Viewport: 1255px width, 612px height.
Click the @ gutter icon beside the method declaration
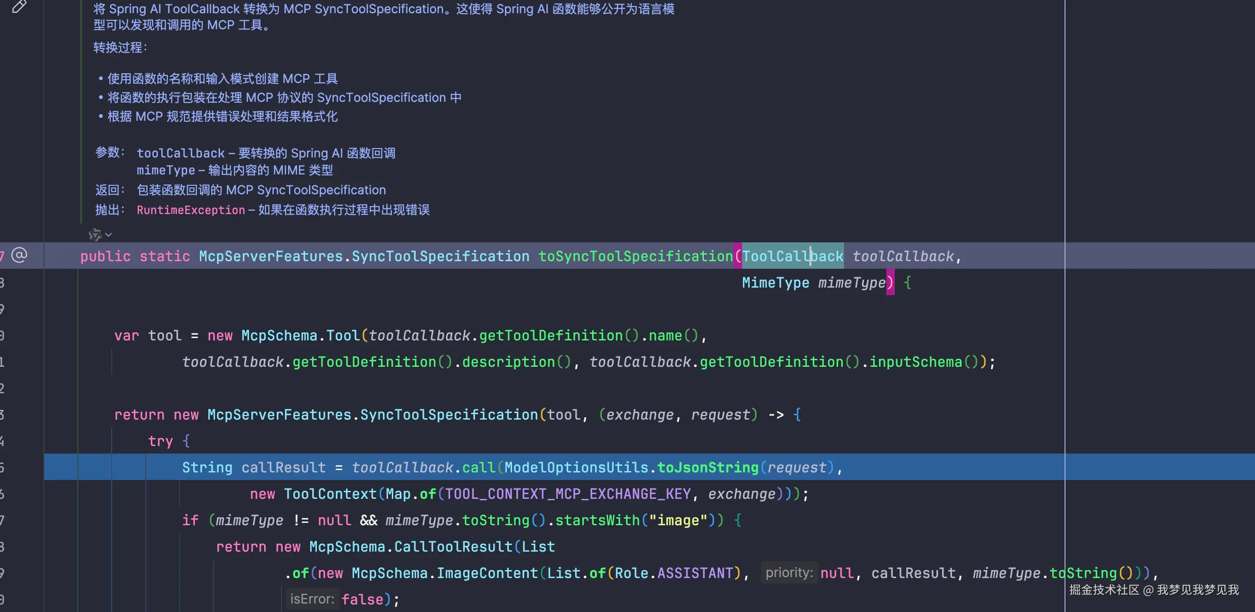[x=19, y=255]
